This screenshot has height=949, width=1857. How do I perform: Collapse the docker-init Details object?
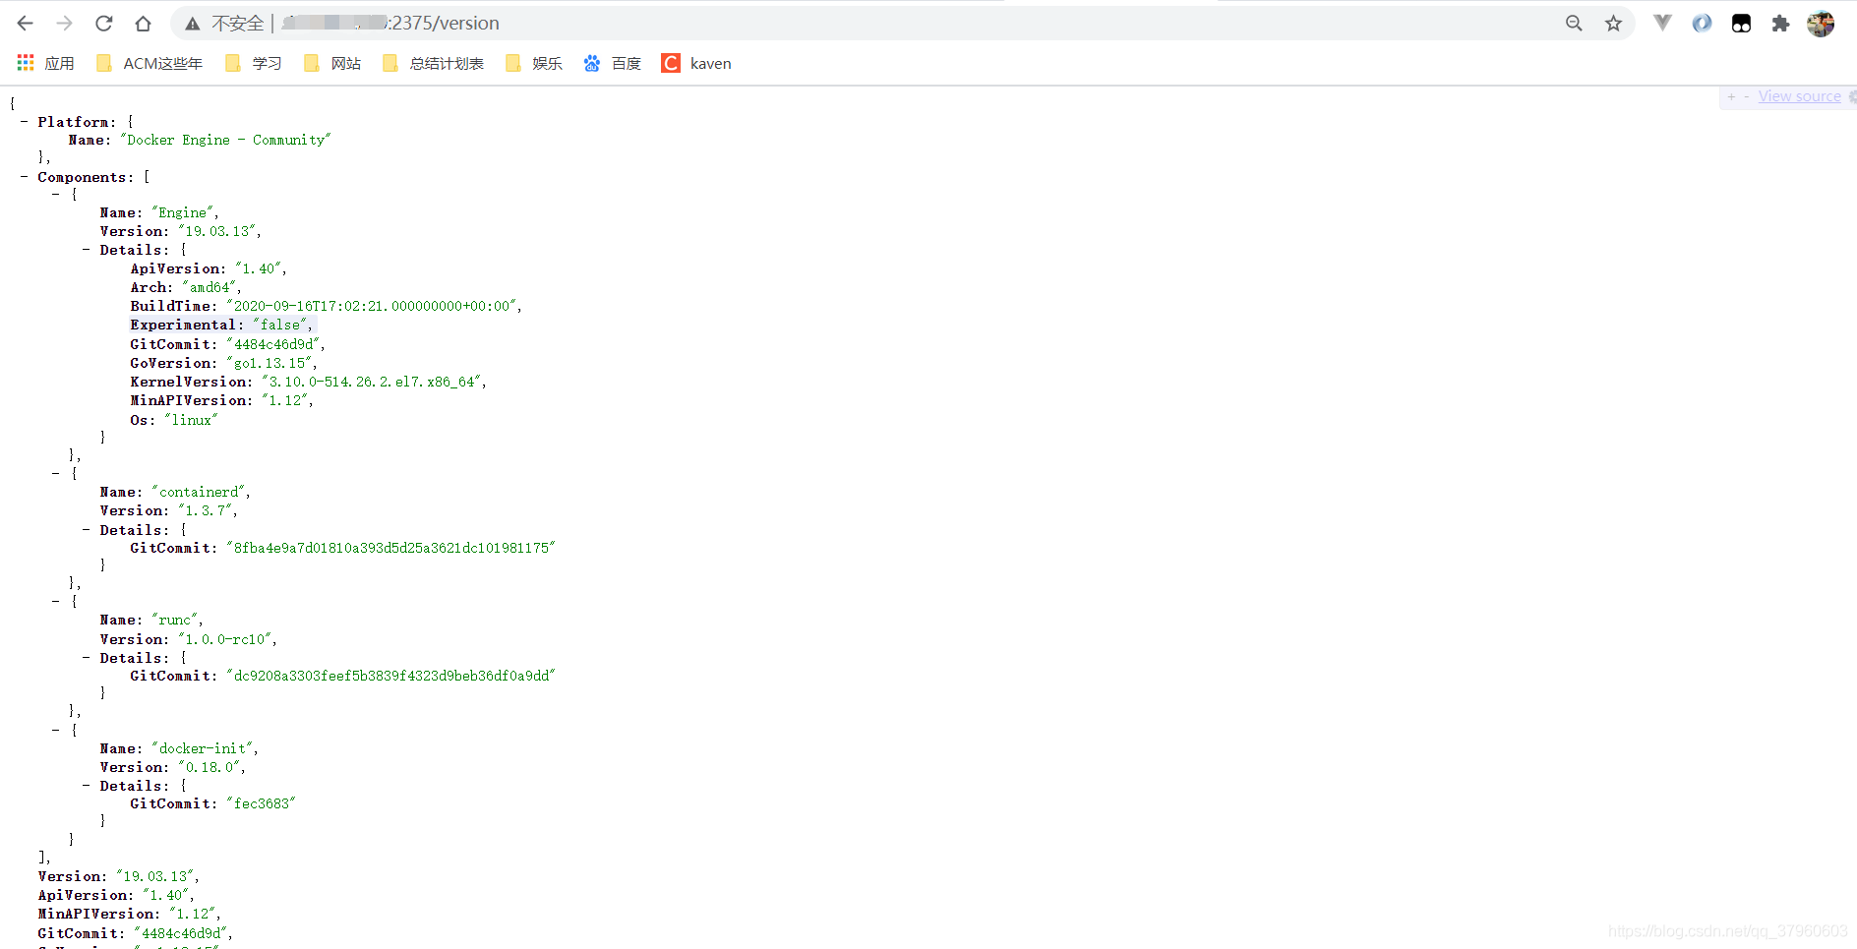click(87, 786)
